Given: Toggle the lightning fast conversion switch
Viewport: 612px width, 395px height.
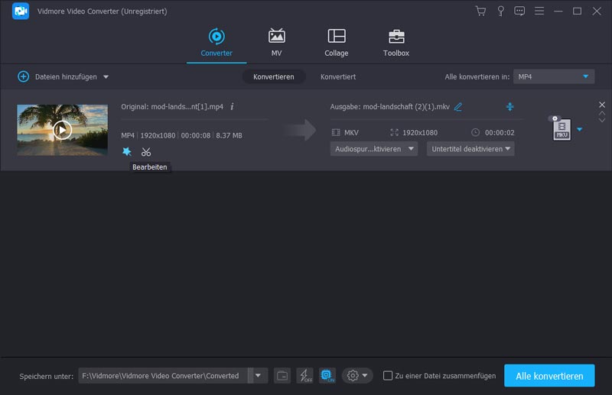Looking at the screenshot, I should 304,375.
